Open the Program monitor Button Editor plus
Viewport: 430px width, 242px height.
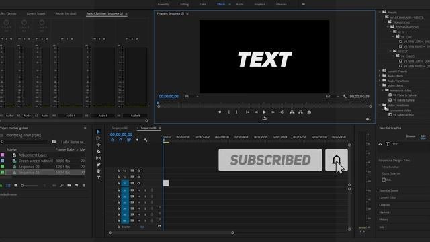(x=368, y=119)
